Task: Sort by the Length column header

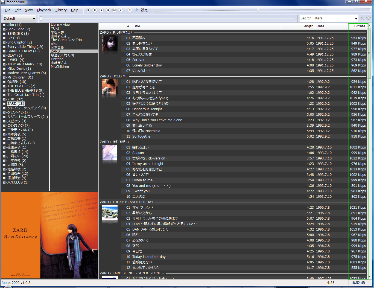Action: [x=298, y=26]
